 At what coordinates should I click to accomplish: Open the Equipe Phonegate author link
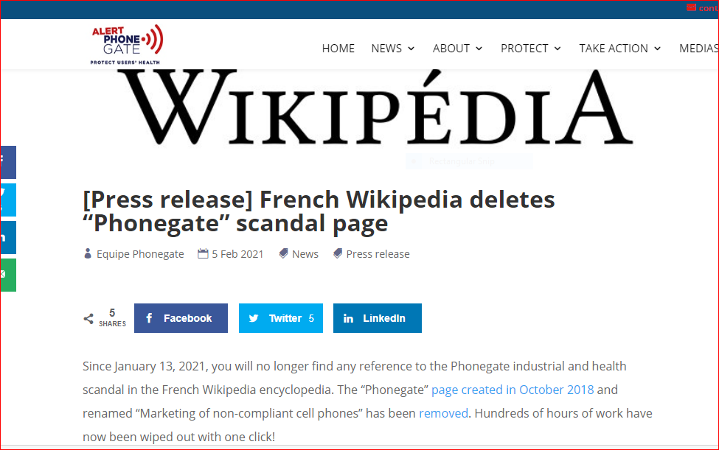point(140,254)
